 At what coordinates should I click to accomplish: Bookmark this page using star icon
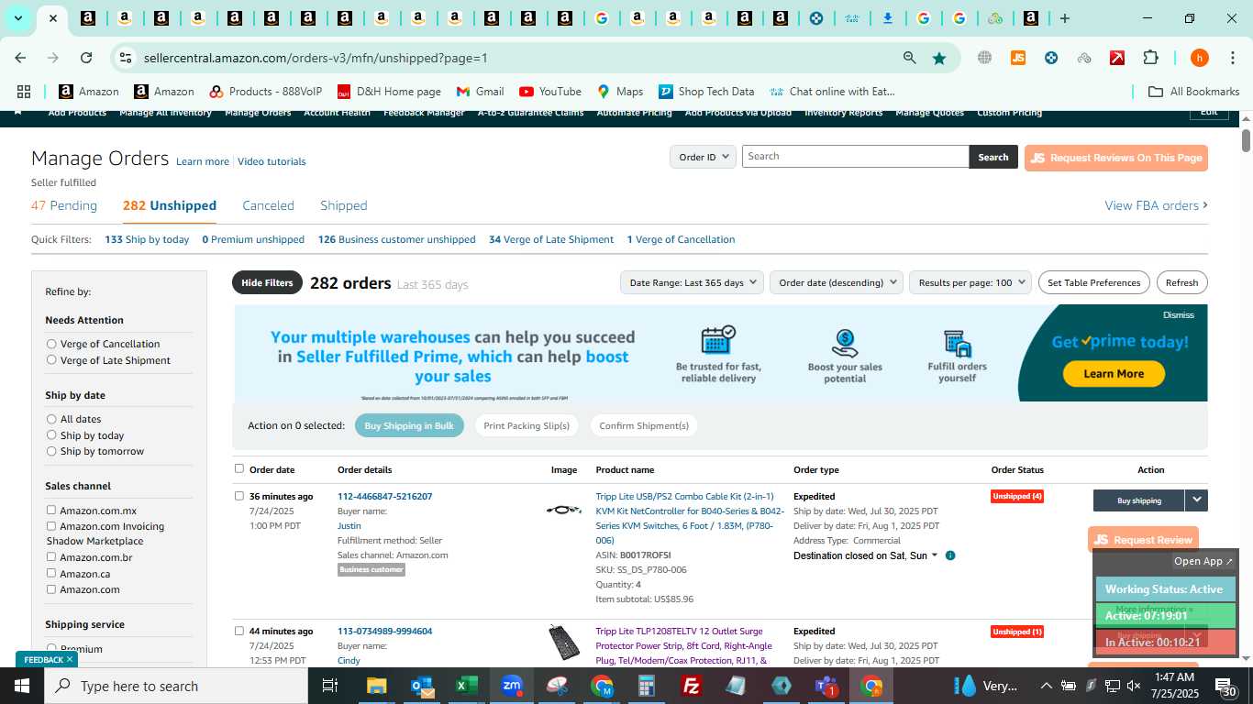click(x=939, y=58)
